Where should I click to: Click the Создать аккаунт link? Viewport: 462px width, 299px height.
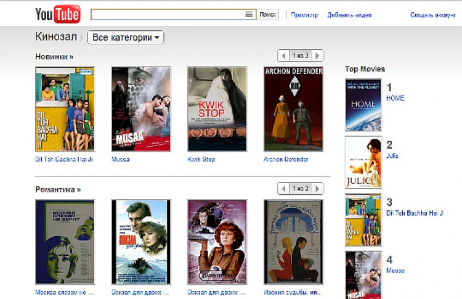[433, 15]
